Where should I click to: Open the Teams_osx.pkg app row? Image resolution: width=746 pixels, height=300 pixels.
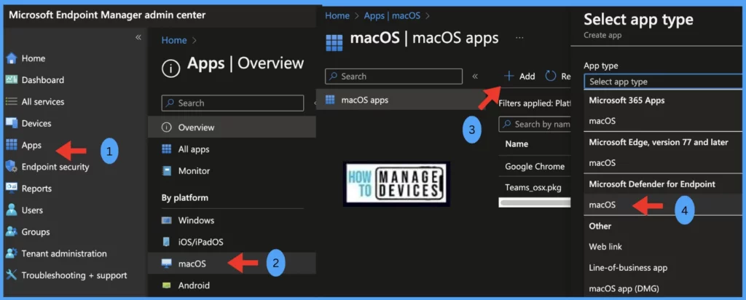[x=535, y=187]
